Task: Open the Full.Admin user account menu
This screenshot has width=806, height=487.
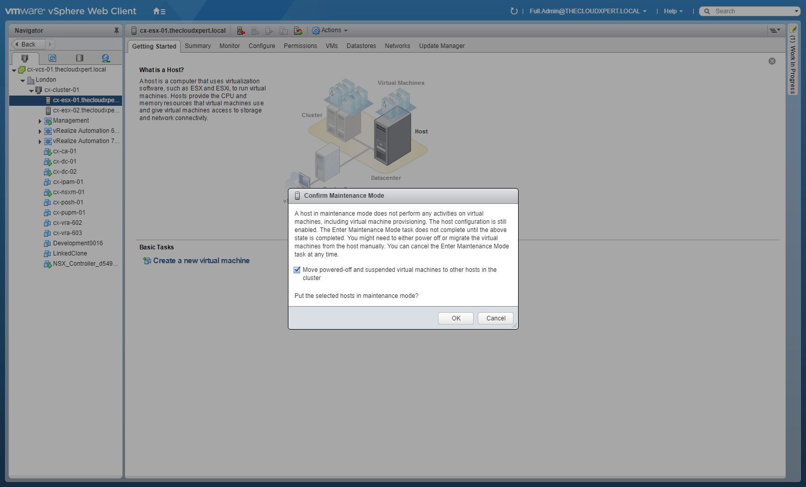Action: point(588,11)
